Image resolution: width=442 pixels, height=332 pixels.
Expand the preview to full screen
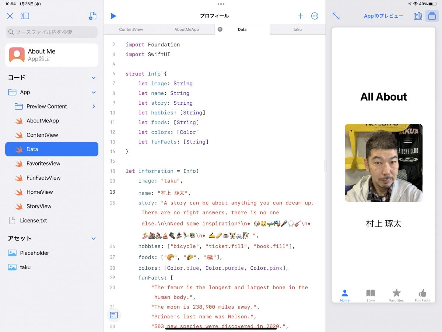(336, 16)
